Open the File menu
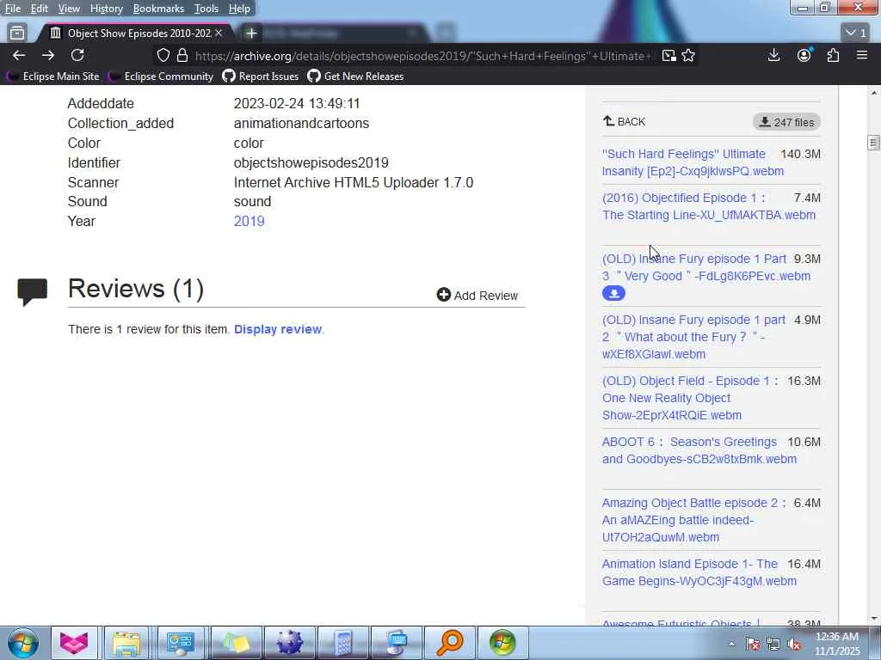Viewport: 881px width, 660px height. (12, 9)
